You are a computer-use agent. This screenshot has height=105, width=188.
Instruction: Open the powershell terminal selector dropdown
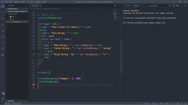click(157, 6)
